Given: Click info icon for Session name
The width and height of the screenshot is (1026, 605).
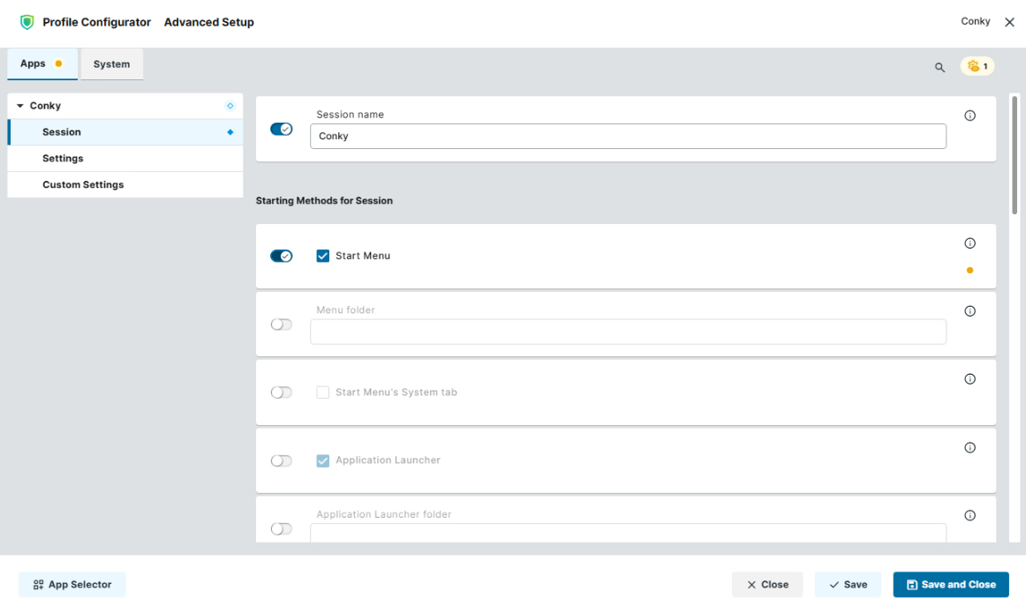Looking at the screenshot, I should 969,116.
